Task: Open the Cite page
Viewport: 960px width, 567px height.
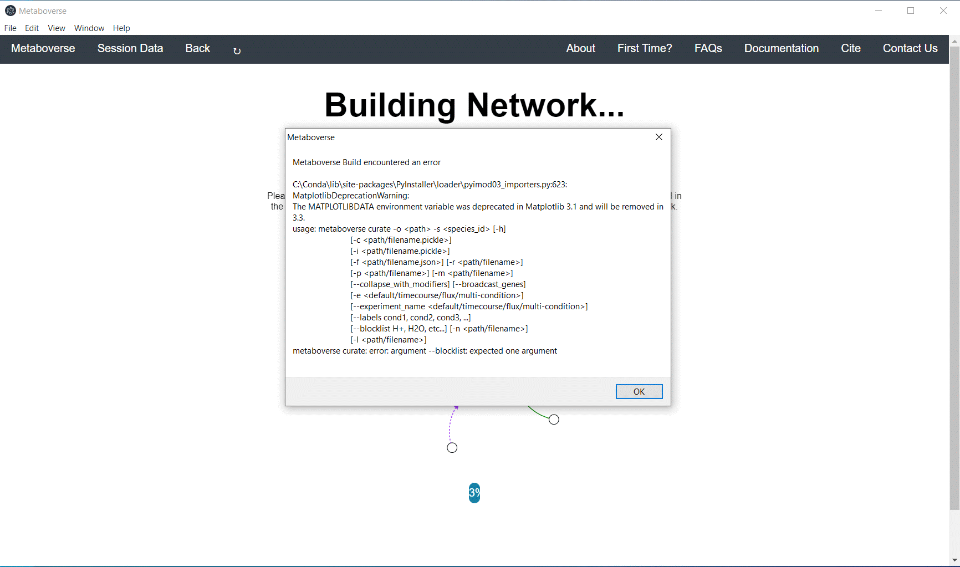Action: click(x=851, y=49)
